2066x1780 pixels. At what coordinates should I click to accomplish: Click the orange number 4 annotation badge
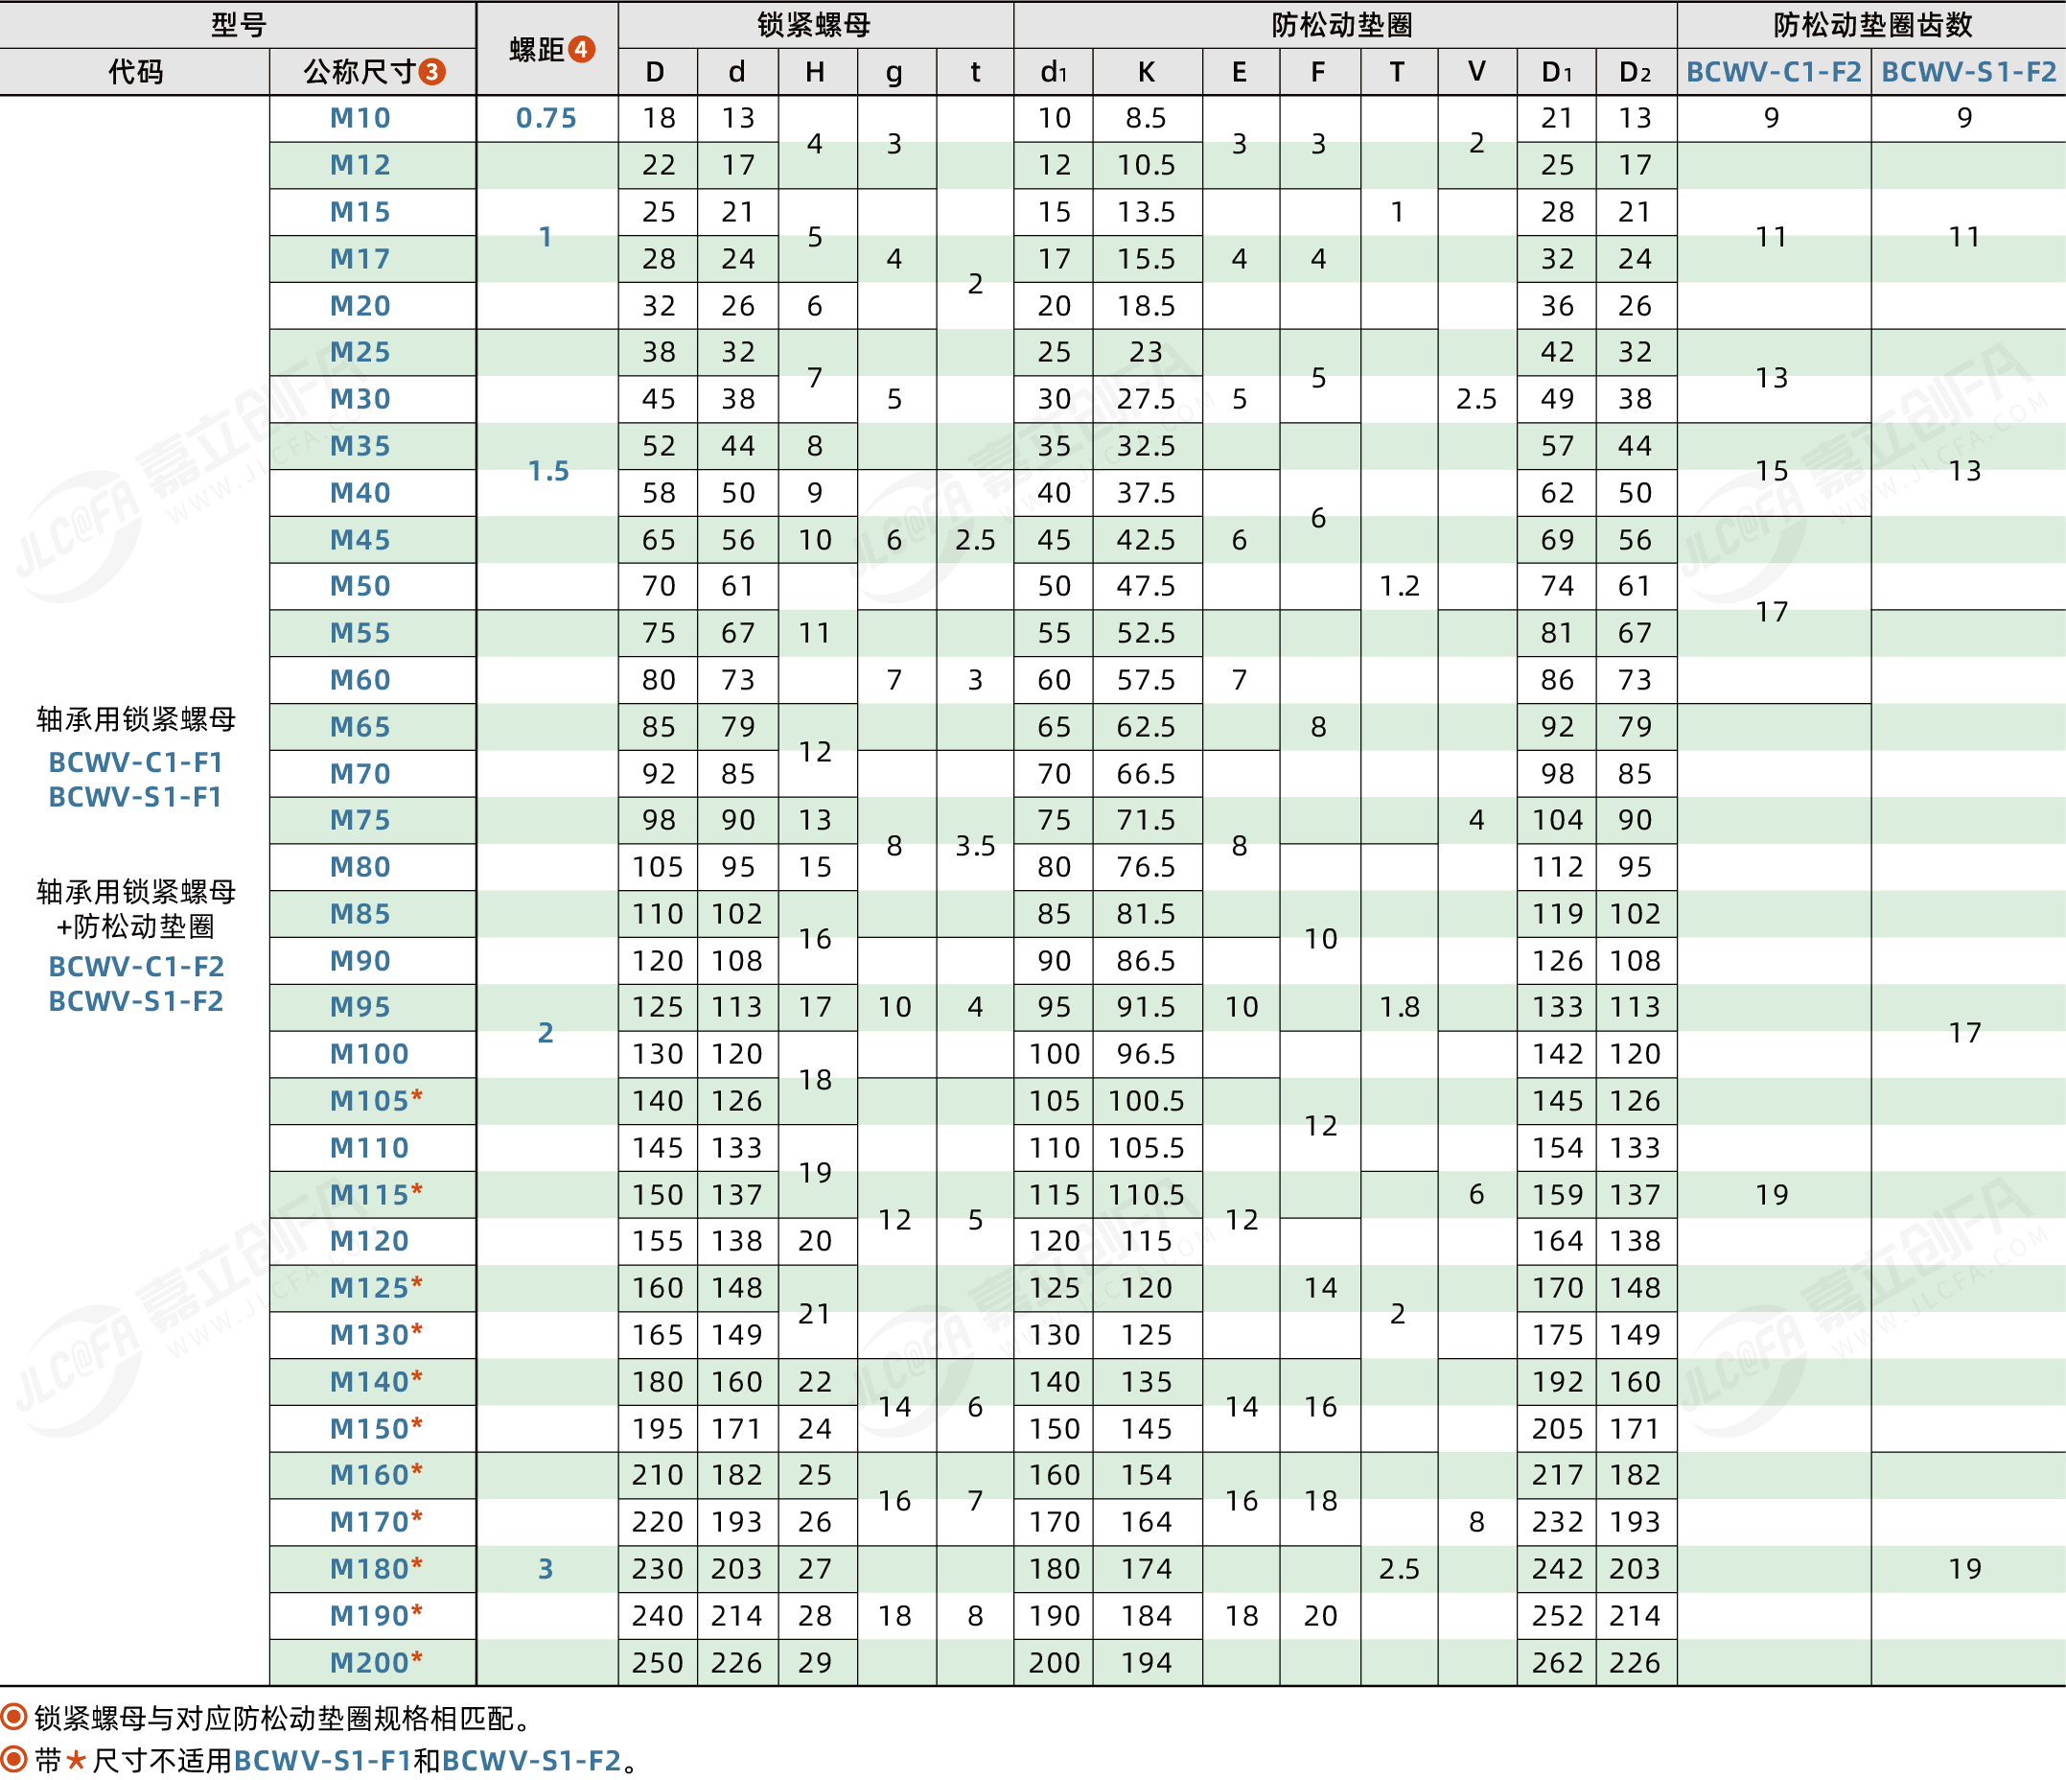[x=581, y=49]
